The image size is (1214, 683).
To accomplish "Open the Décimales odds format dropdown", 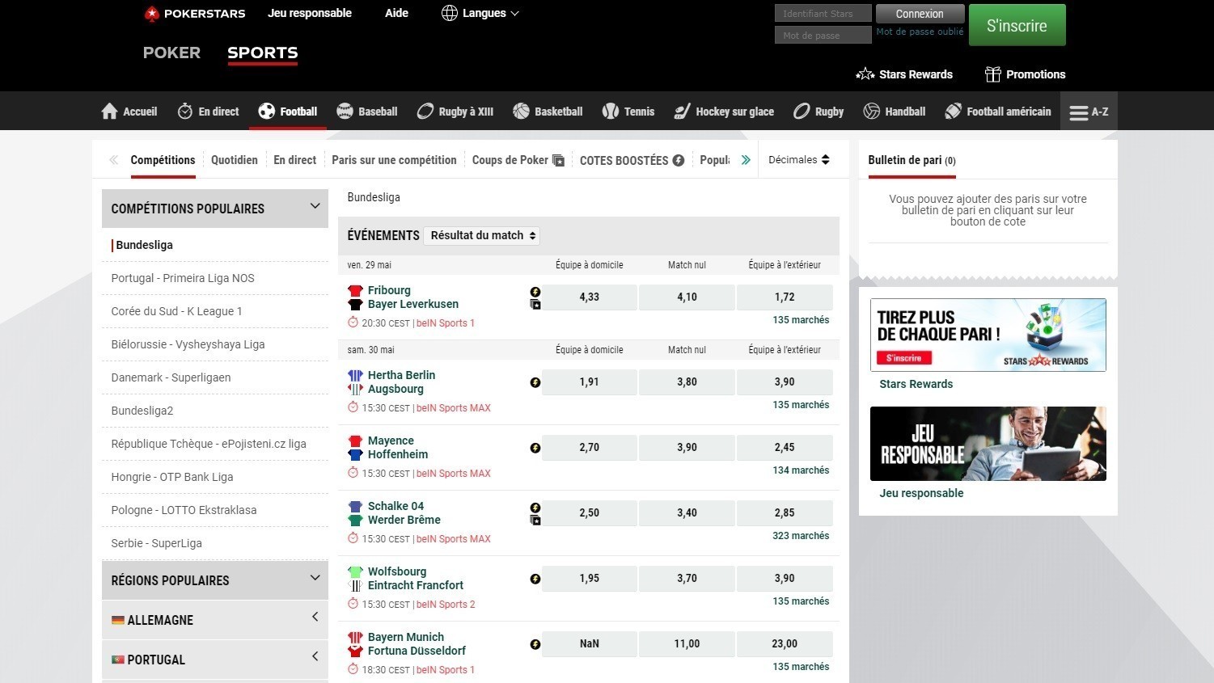I will pos(799,160).
